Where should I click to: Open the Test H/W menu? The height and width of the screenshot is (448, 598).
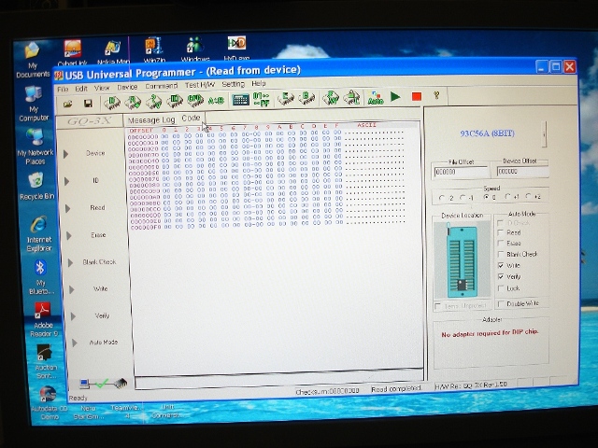click(x=200, y=85)
